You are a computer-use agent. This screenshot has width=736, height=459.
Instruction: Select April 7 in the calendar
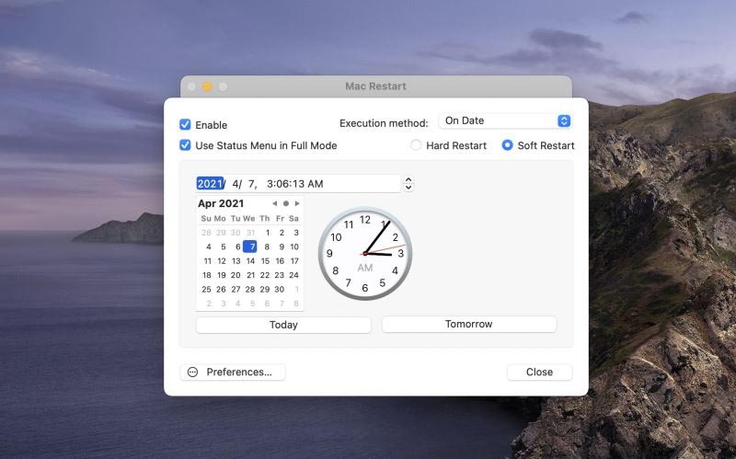pos(250,247)
